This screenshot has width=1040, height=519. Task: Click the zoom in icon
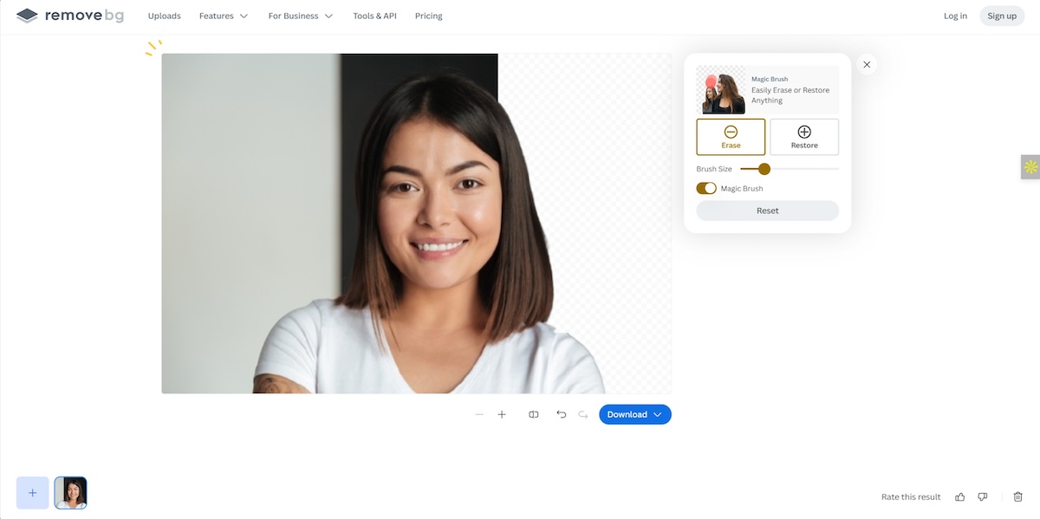pyautogui.click(x=502, y=414)
